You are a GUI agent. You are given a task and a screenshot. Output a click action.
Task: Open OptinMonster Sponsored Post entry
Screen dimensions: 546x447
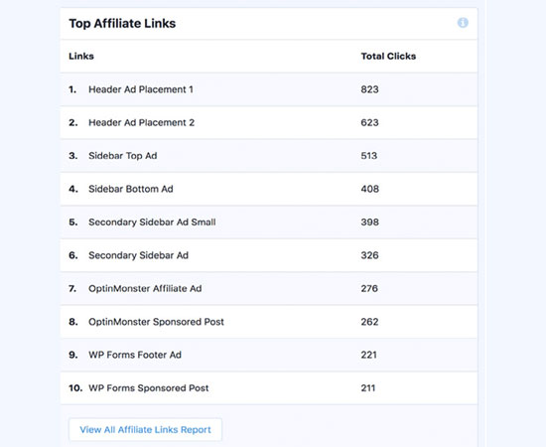tap(156, 322)
